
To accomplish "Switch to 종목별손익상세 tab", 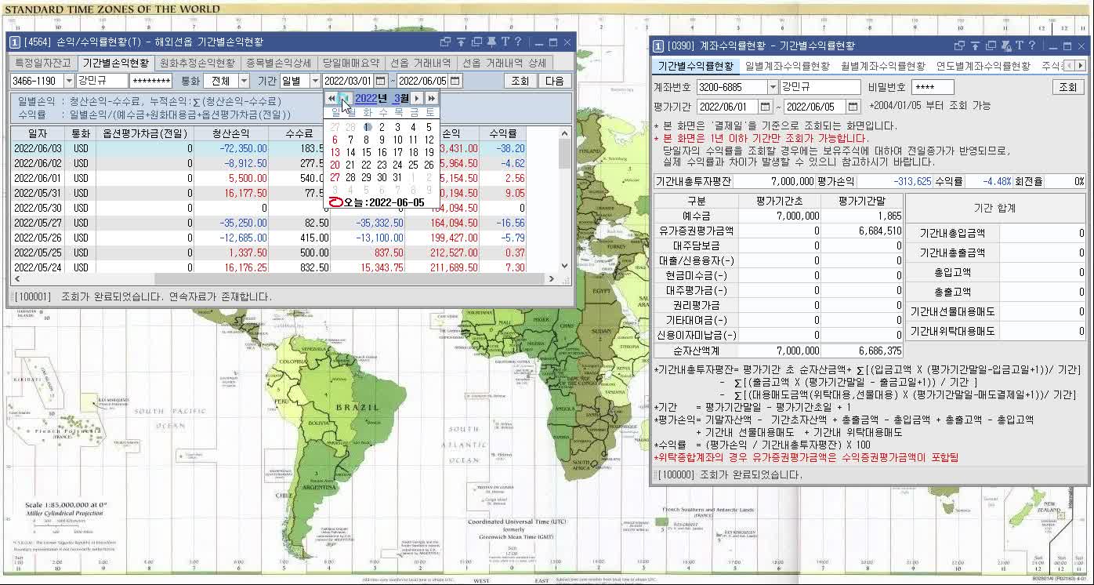I will (278, 63).
